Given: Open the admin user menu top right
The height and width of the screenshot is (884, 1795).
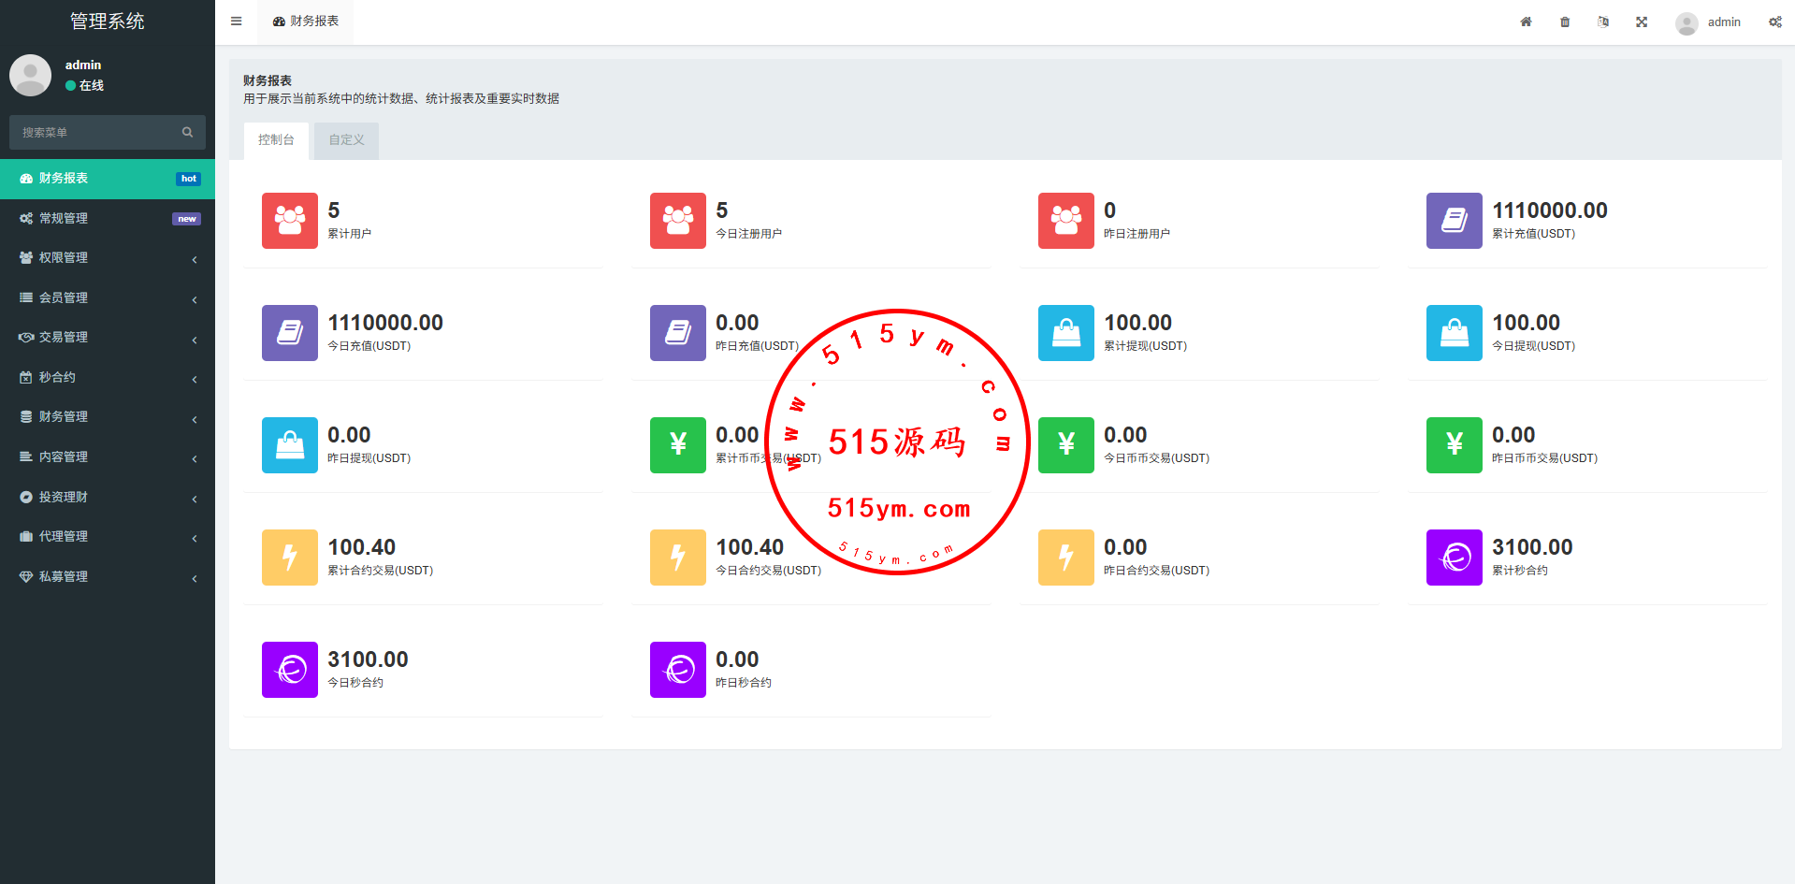Looking at the screenshot, I should pos(1709,22).
